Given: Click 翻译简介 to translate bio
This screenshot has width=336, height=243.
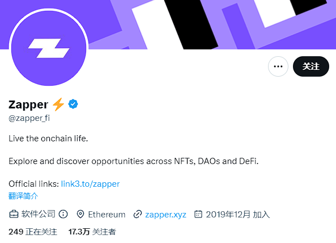Looking at the screenshot, I should (23, 196).
